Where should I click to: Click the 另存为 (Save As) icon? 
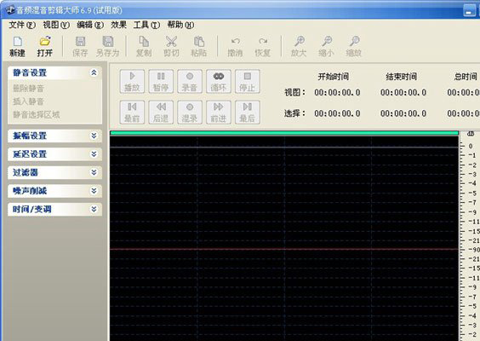[x=107, y=46]
